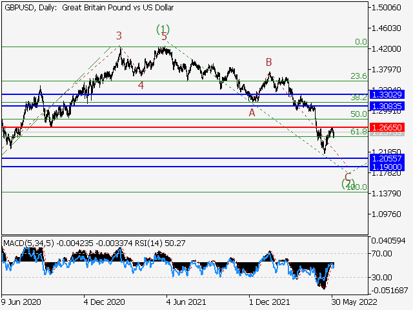Select the 1.33029 blue price label

click(x=387, y=94)
